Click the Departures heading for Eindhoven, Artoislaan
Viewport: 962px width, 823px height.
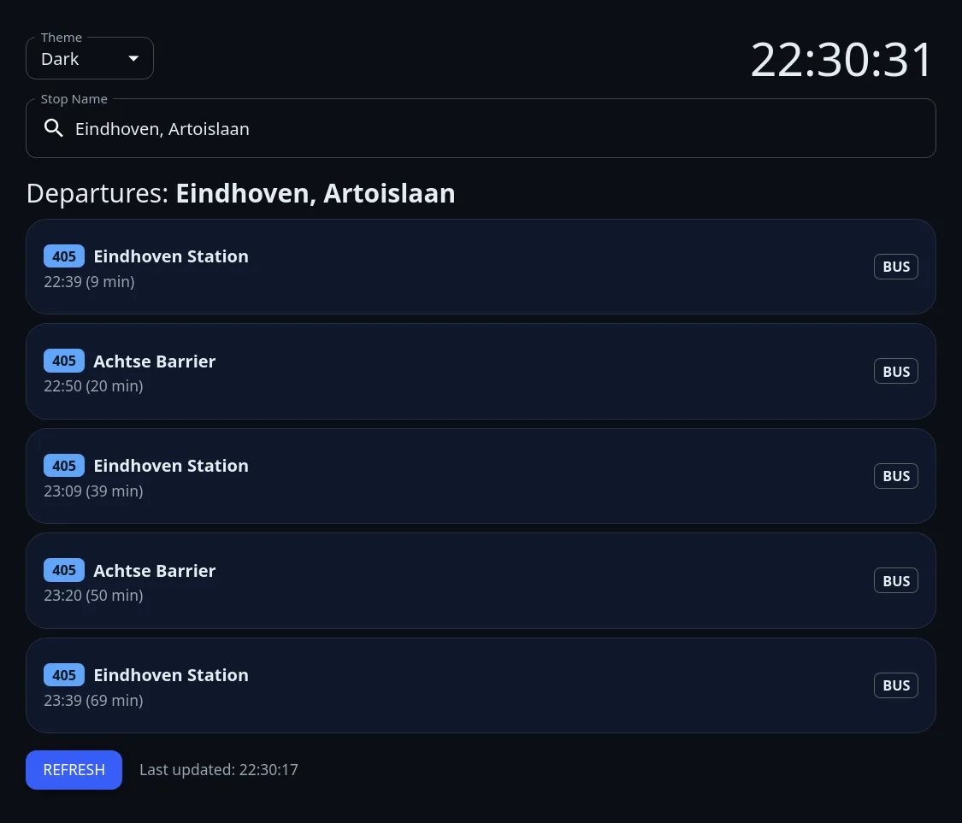241,194
